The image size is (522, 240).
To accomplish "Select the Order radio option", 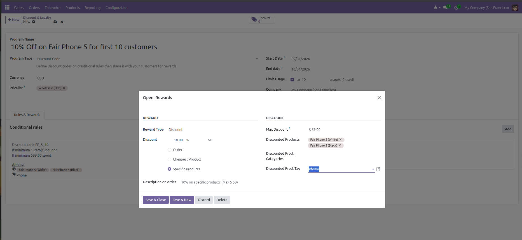I will pyautogui.click(x=169, y=150).
